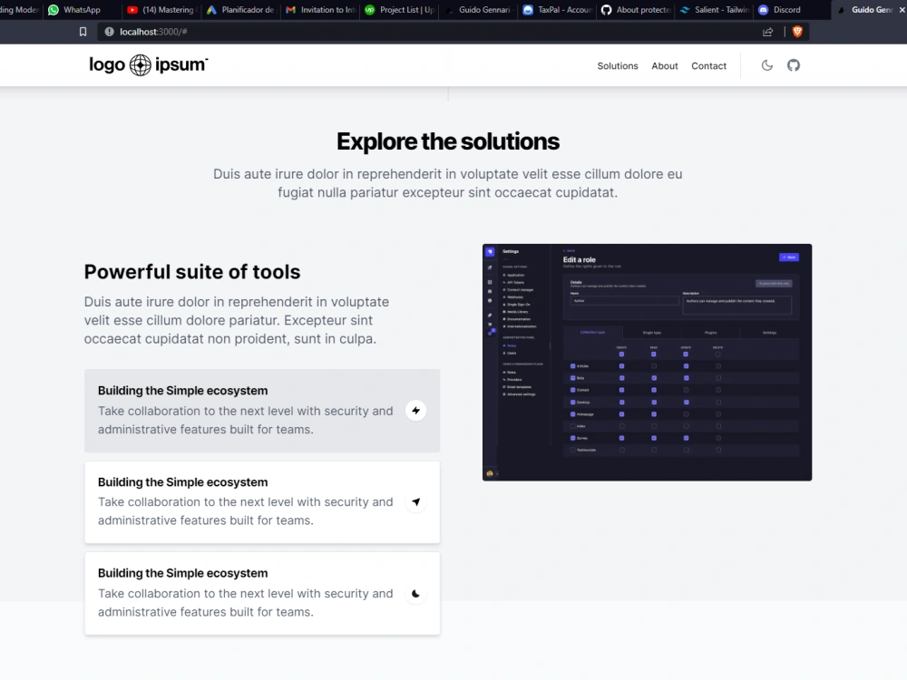The image size is (907, 680).
Task: Click the share icon in address bar
Action: (x=767, y=32)
